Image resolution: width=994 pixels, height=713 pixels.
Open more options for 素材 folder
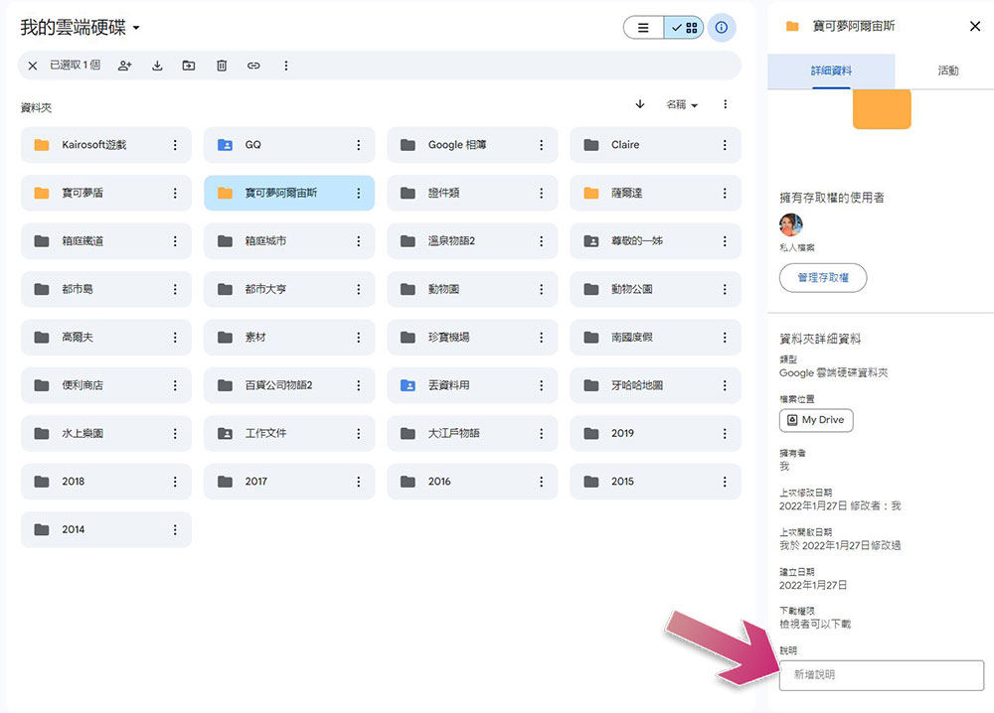coord(358,338)
